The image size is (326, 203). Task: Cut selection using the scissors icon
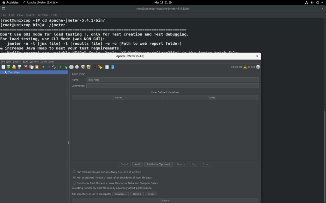point(26,67)
